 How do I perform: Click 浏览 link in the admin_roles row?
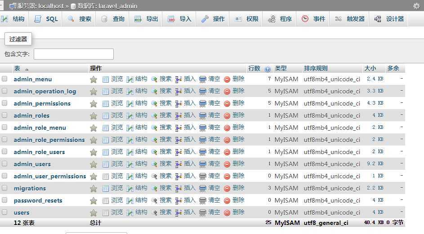click(x=117, y=115)
